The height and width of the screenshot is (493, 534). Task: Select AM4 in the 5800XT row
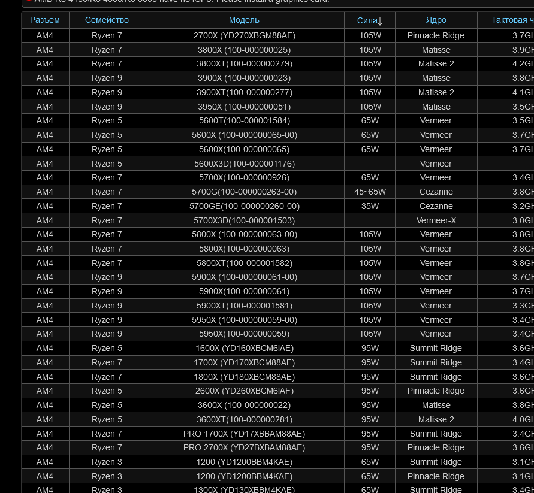tap(44, 263)
